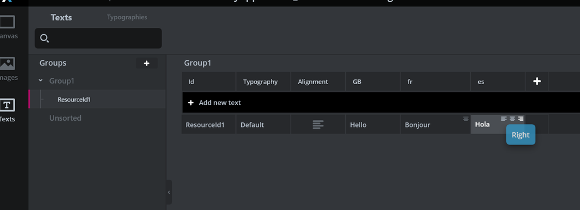
Task: Open the Default typography dropdown
Action: point(263,125)
